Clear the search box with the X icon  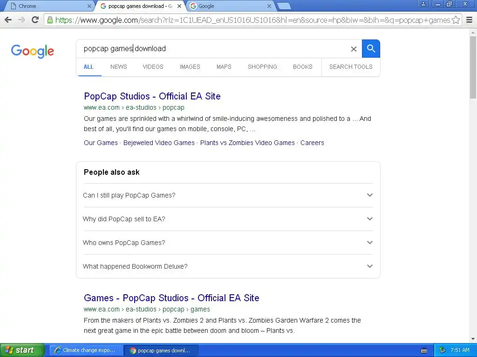tap(354, 49)
